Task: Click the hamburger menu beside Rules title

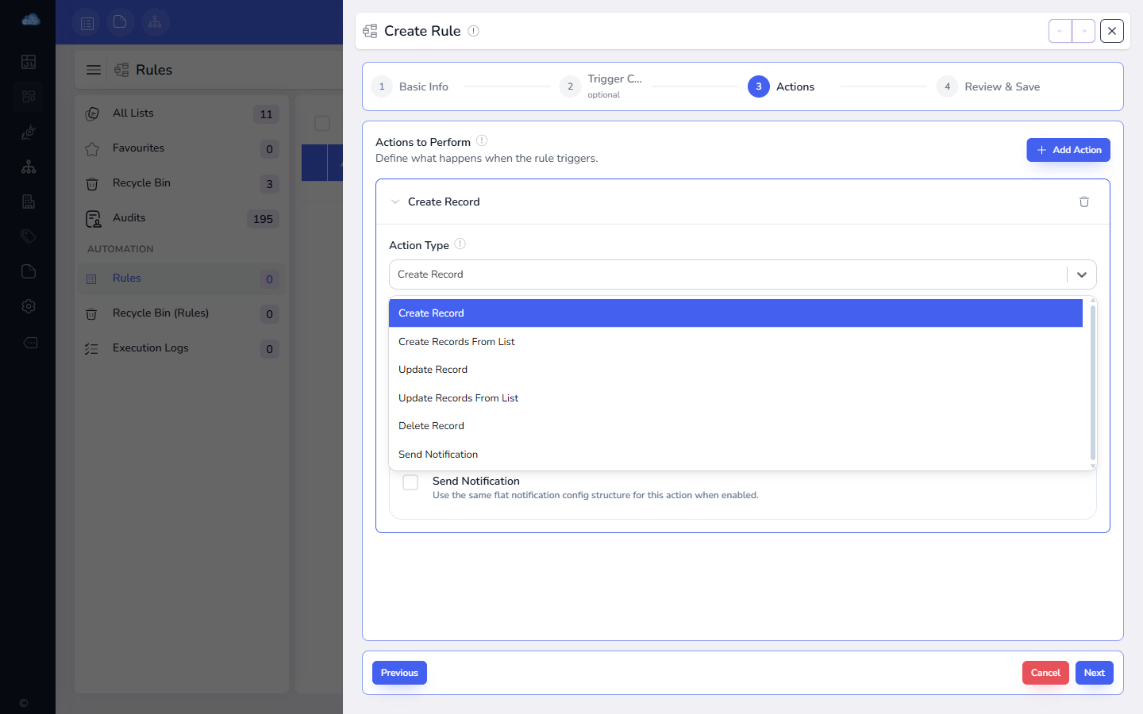Action: 94,70
